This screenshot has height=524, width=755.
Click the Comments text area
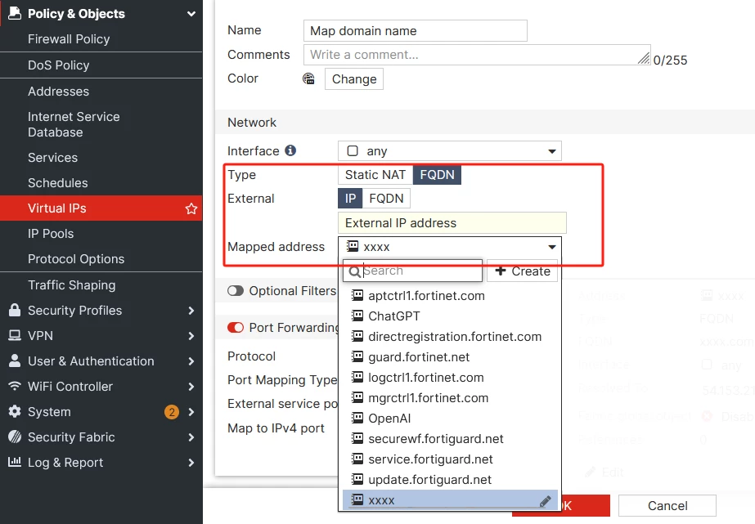click(477, 55)
